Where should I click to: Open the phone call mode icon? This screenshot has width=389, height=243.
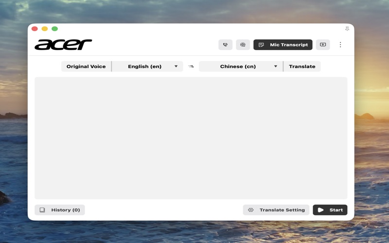[225, 45]
